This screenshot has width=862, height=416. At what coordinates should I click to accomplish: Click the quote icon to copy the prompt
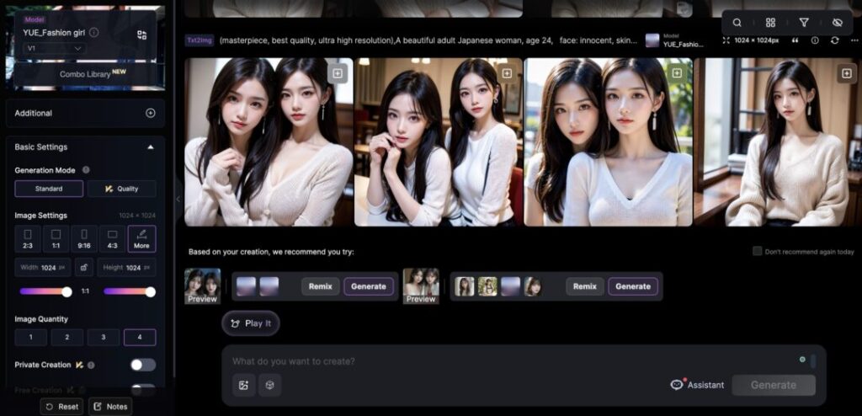pos(795,40)
